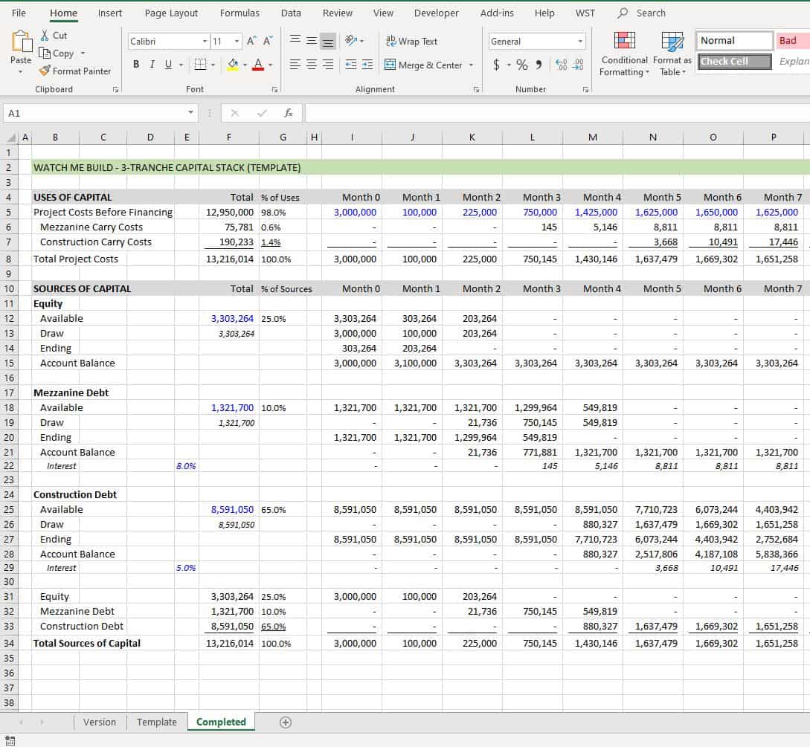Click into the formula bar
This screenshot has height=747, width=810.
tap(557, 113)
